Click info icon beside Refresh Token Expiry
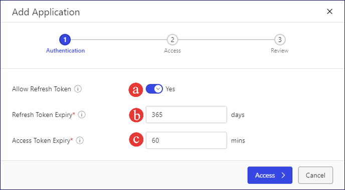345x190 pixels. click(82, 115)
